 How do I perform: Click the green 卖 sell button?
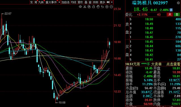177,14
